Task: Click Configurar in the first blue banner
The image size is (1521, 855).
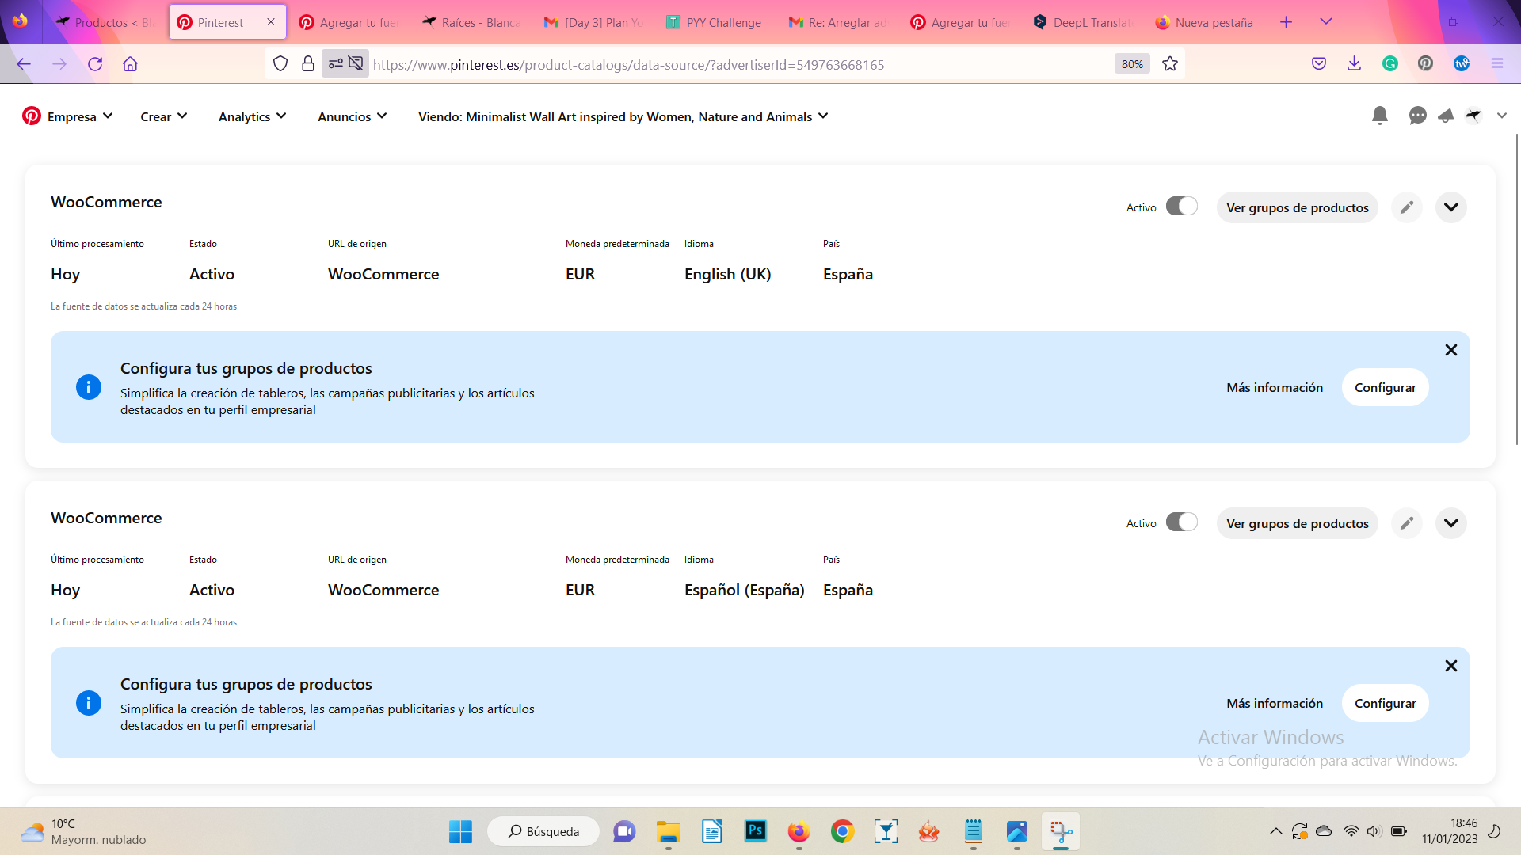Action: click(x=1385, y=387)
